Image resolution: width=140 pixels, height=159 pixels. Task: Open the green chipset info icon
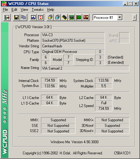pyautogui.click(x=71, y=18)
